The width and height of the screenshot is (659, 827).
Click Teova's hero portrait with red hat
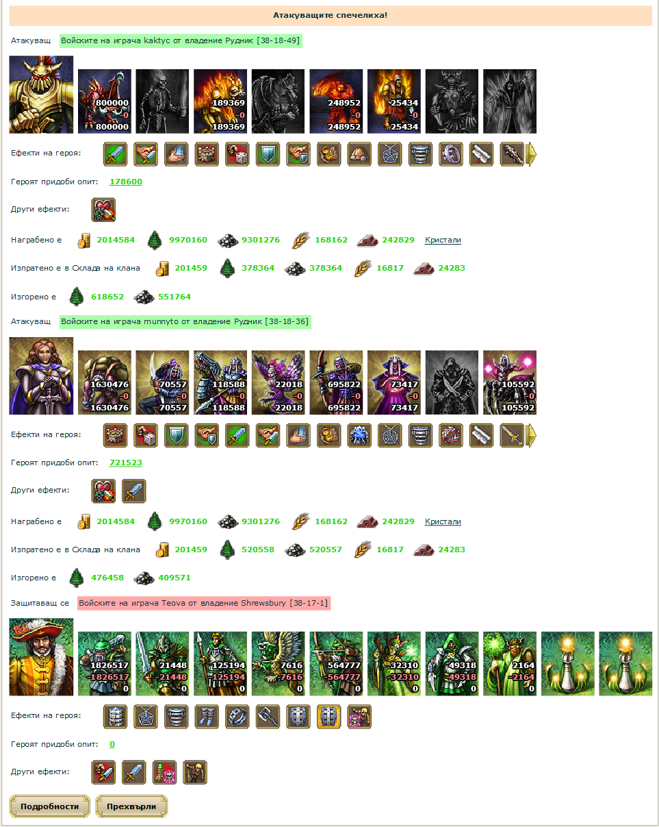[41, 656]
